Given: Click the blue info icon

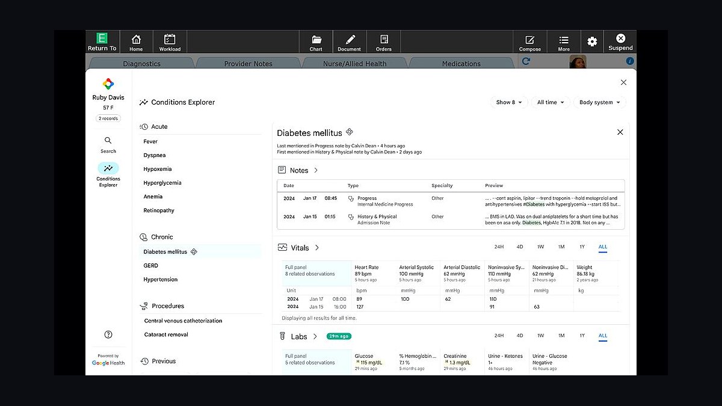Looking at the screenshot, I should 630,61.
